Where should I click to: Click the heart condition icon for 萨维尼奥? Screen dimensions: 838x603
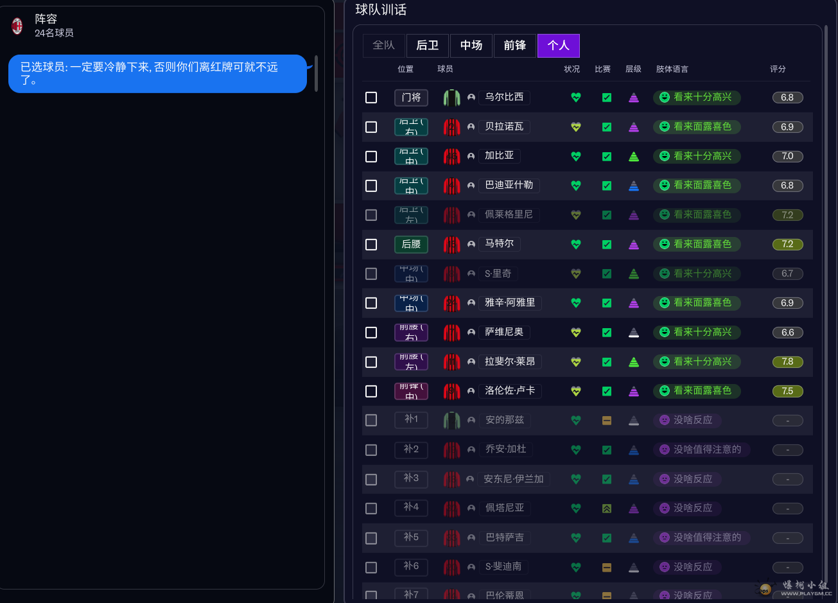(575, 332)
